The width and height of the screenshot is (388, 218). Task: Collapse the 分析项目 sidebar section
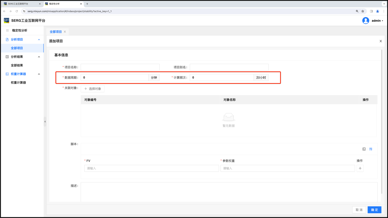[x=39, y=39]
